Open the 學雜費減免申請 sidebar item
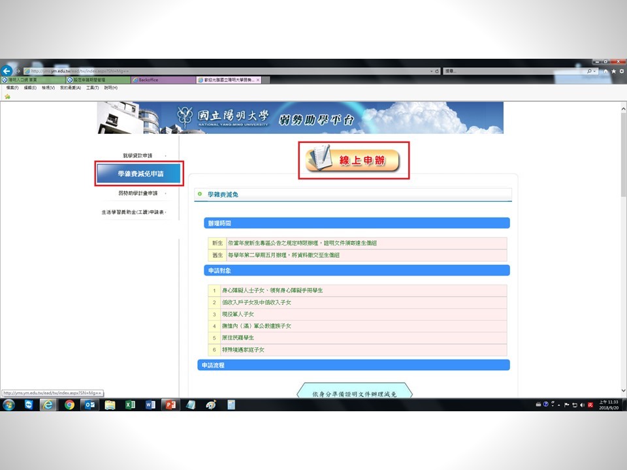Screen dimensions: 627x470 point(140,174)
